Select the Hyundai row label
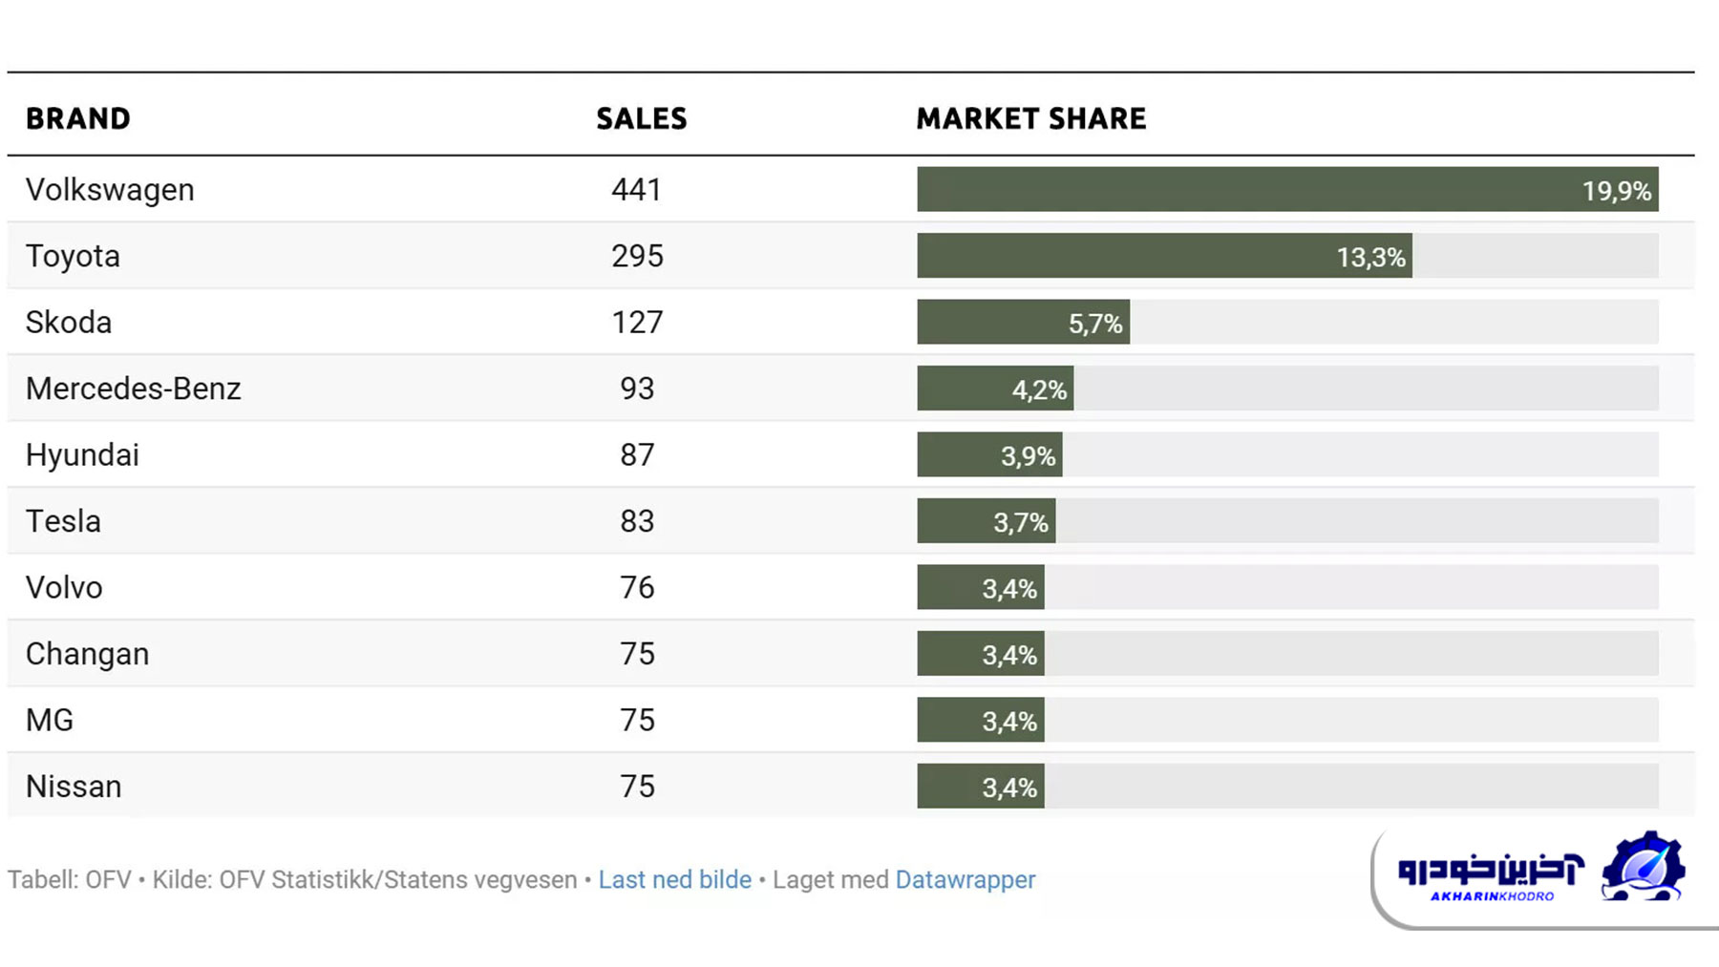This screenshot has width=1719, height=967. 82,455
